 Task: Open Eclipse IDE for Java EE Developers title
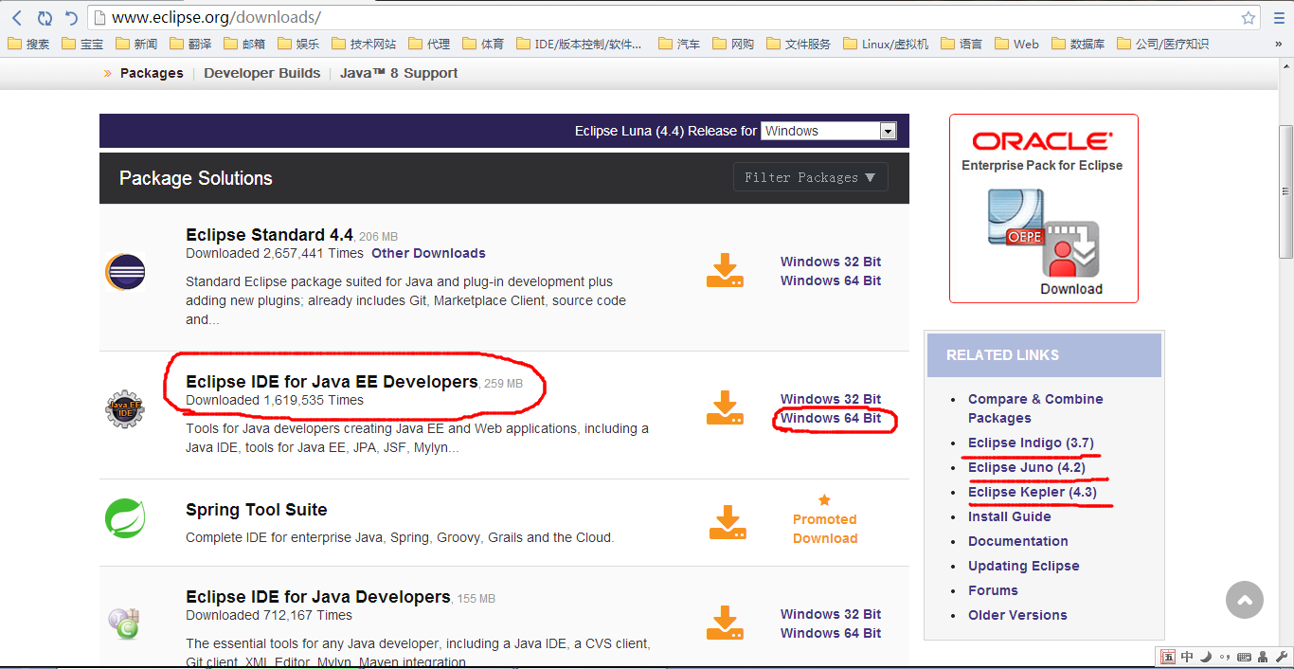[332, 382]
